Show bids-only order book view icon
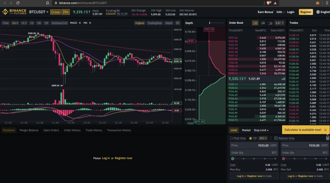This screenshot has height=183, width=330. pyautogui.click(x=263, y=23)
